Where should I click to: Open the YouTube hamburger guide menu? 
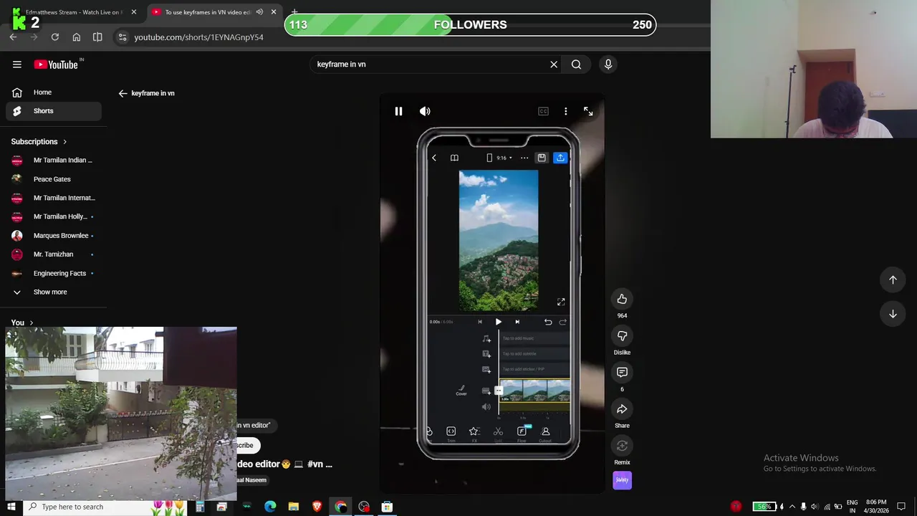tap(17, 64)
